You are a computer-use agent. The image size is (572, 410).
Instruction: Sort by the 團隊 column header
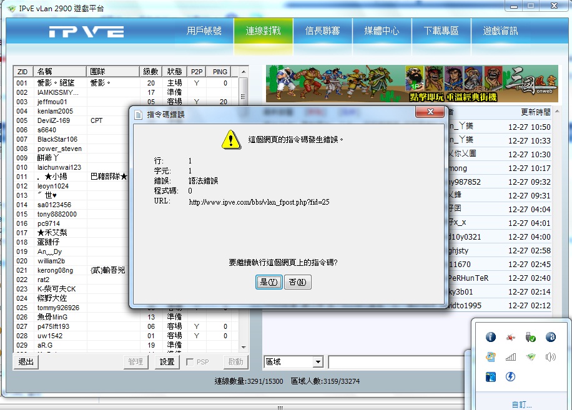point(113,72)
